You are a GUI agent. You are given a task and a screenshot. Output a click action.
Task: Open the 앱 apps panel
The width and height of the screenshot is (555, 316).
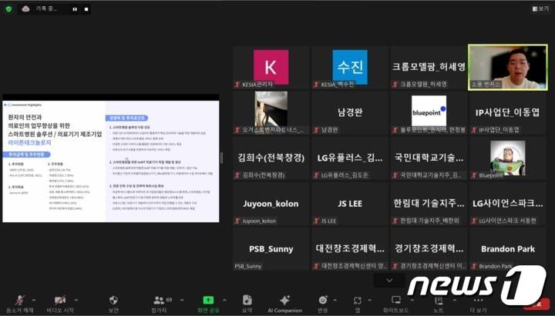(358, 304)
